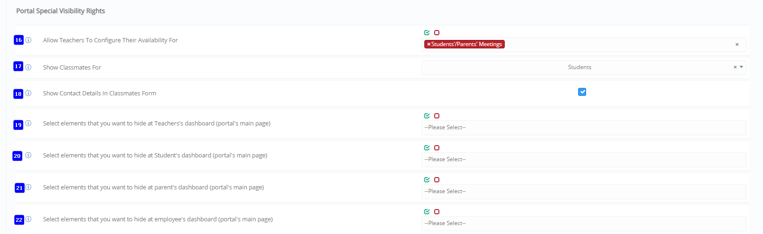Select all elements for employee's dashboard
The width and height of the screenshot is (763, 234).
click(x=427, y=211)
